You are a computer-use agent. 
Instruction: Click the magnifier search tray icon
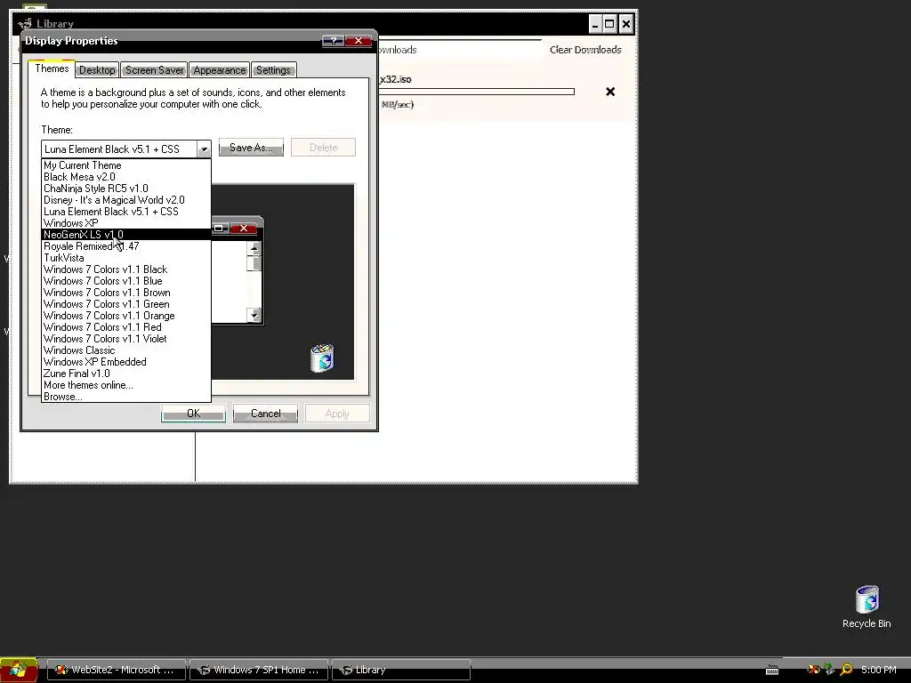click(x=847, y=670)
